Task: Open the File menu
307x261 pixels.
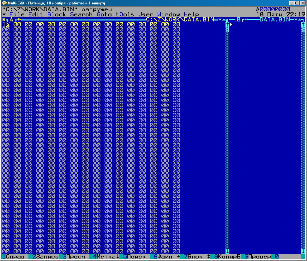Action: click(x=17, y=14)
